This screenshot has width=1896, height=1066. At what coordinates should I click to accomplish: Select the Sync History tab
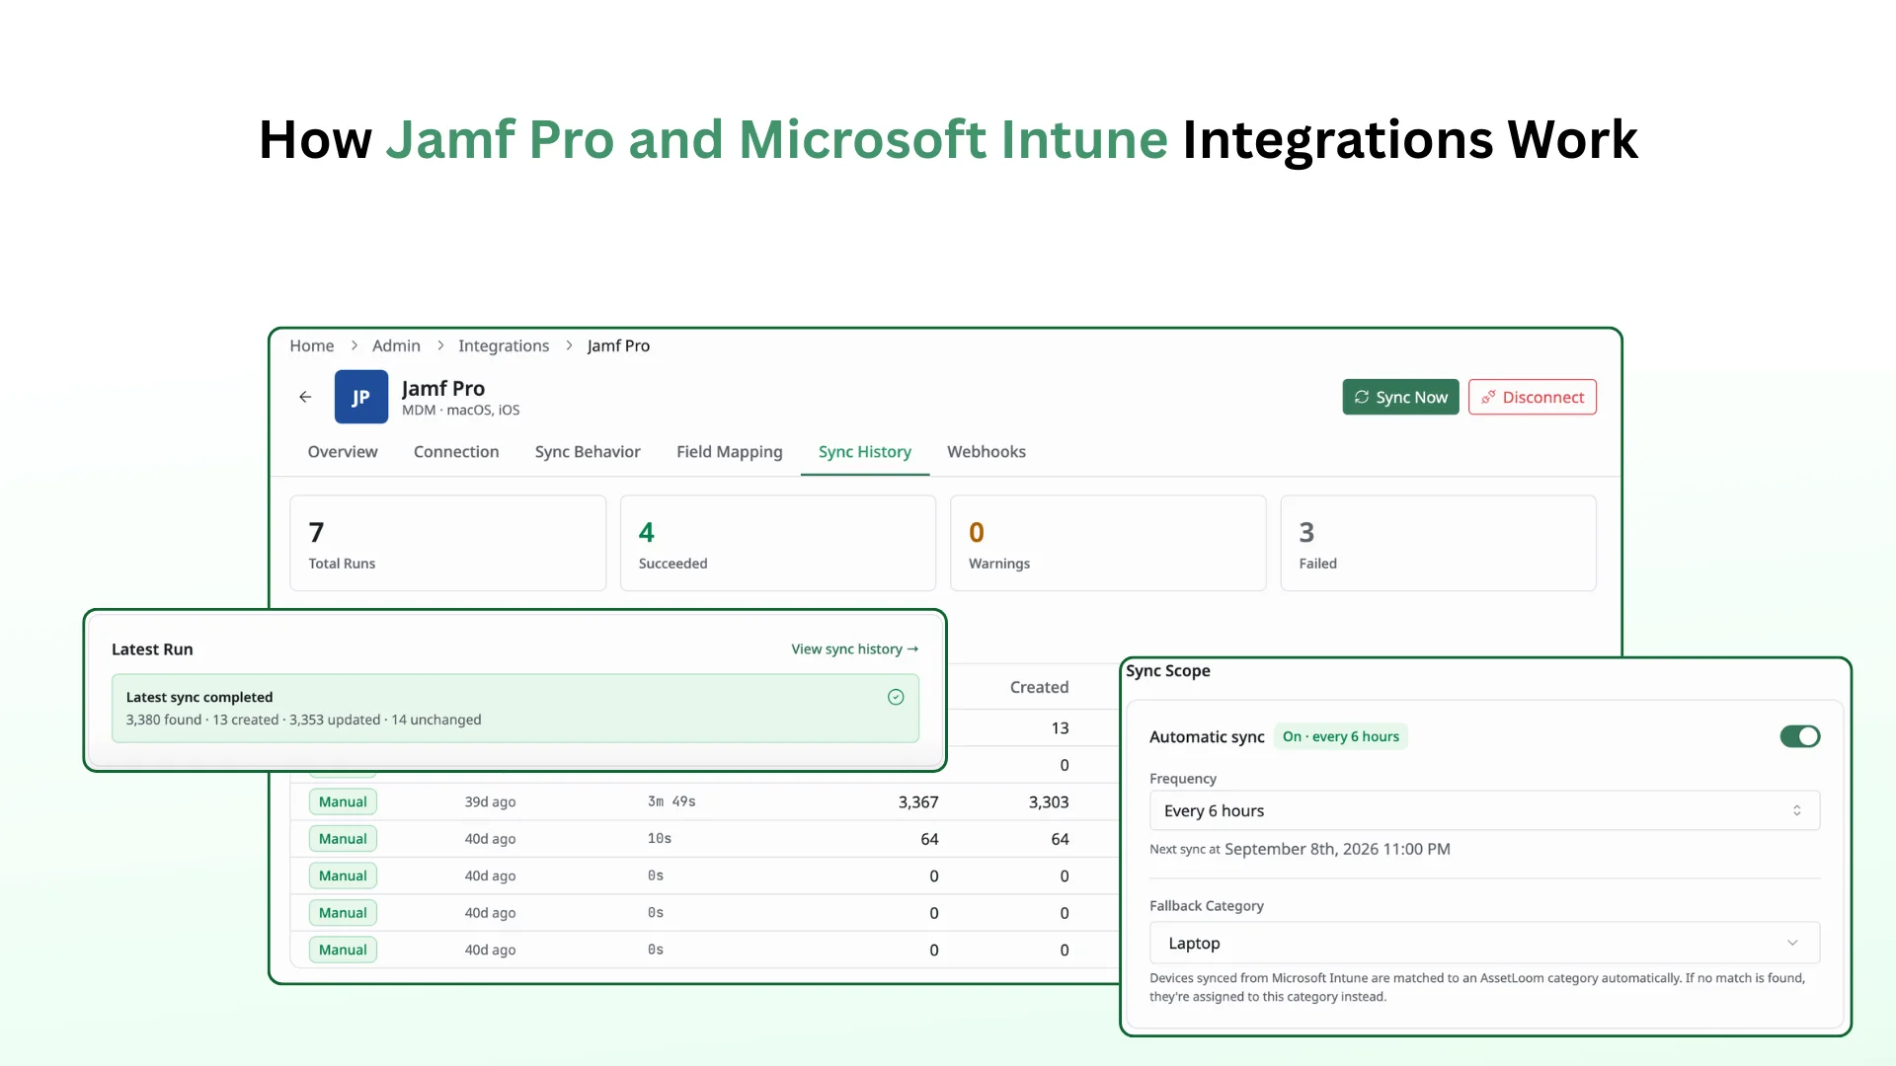click(865, 451)
